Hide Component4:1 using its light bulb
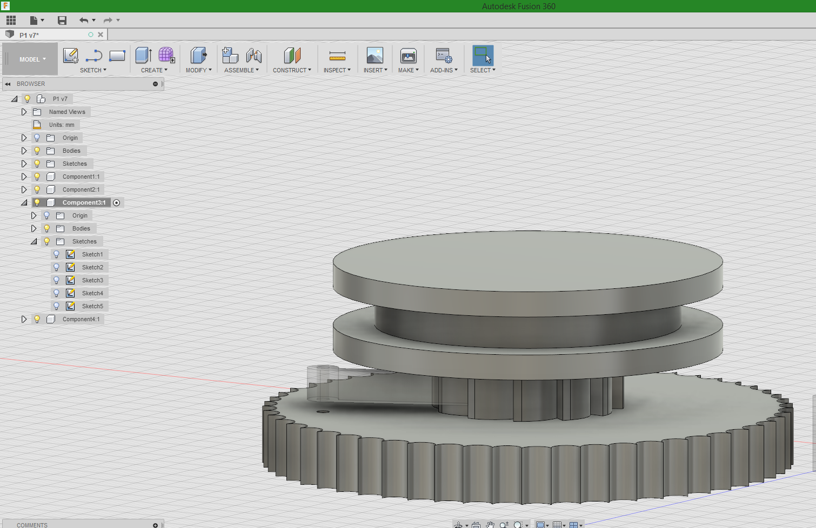 point(37,319)
